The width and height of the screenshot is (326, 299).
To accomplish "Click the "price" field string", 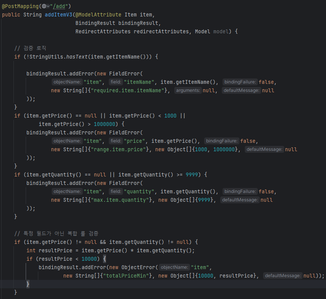I will [x=134, y=141].
